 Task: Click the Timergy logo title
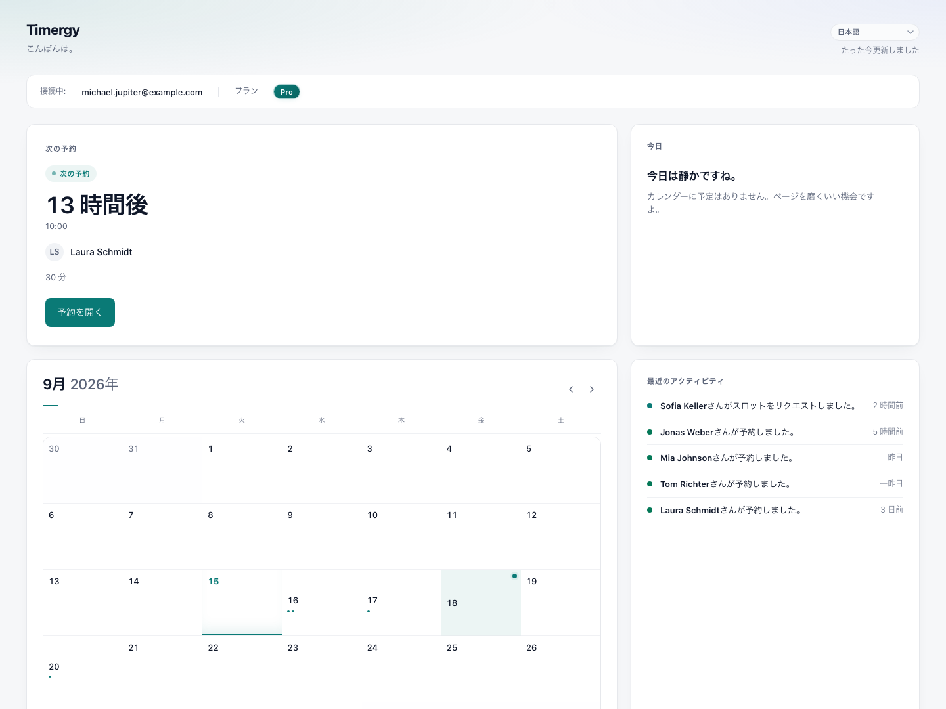[x=53, y=30]
